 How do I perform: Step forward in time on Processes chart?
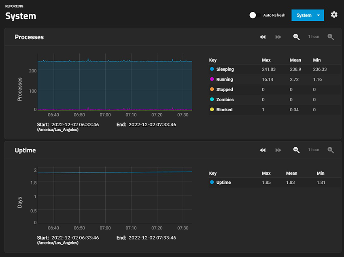[278, 37]
